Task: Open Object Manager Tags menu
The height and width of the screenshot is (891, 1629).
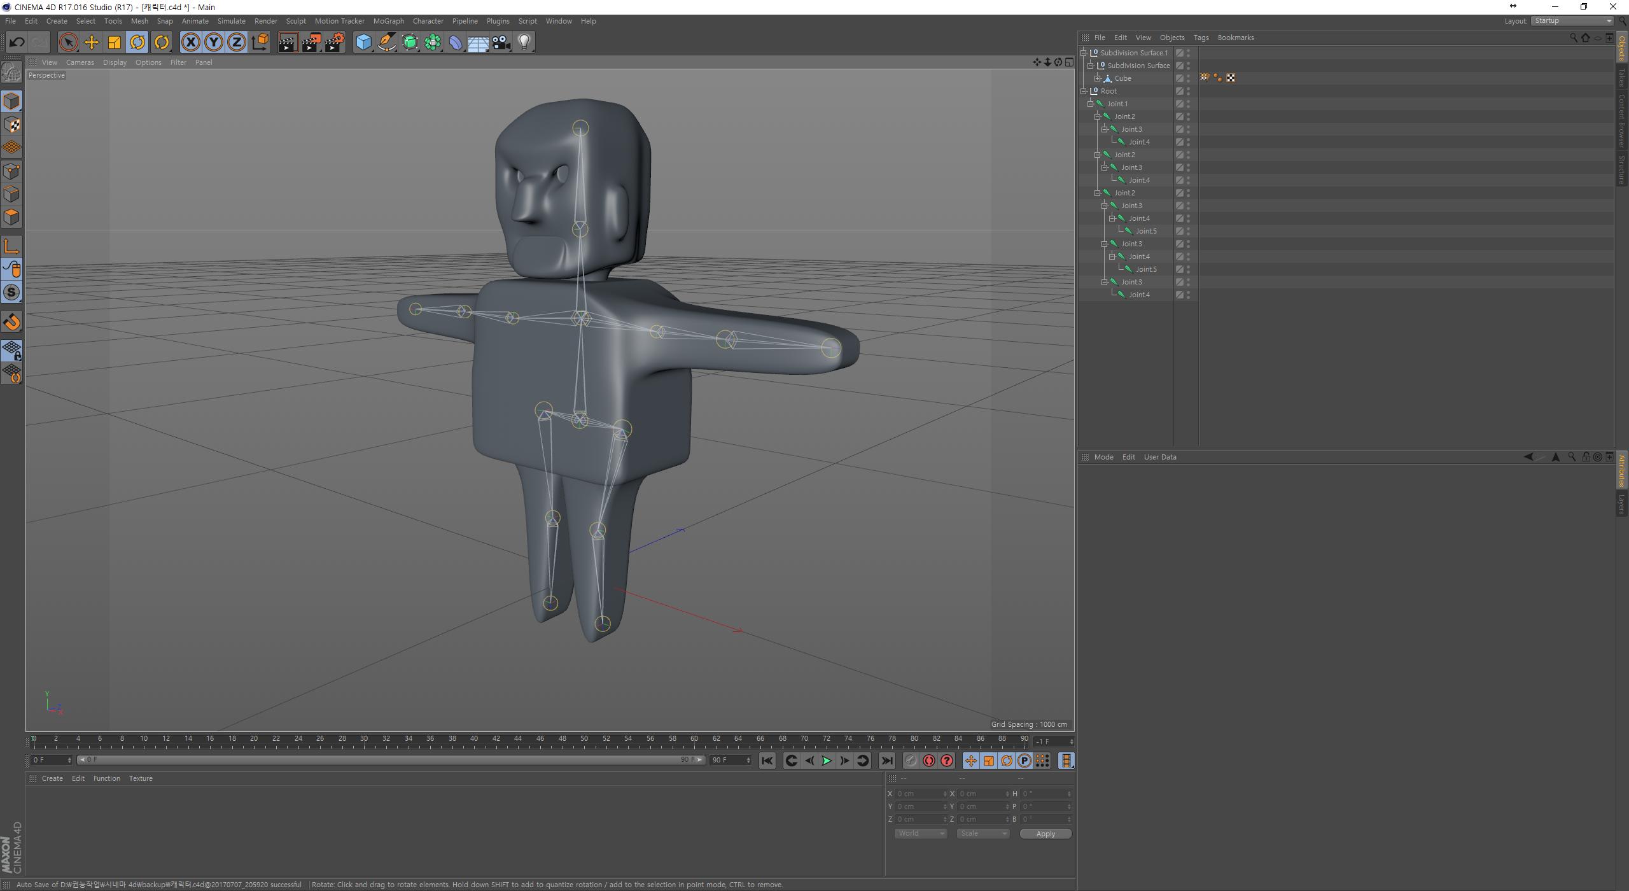Action: click(1201, 38)
